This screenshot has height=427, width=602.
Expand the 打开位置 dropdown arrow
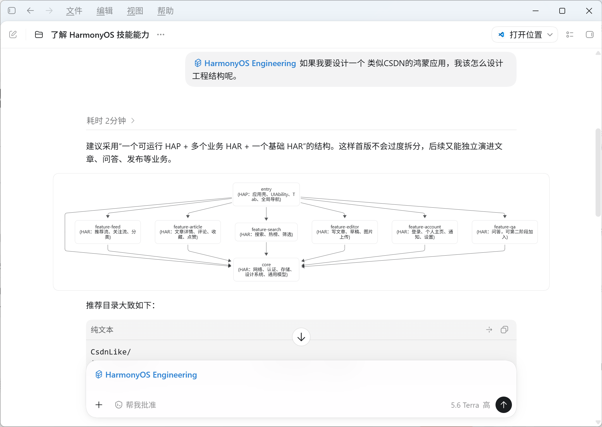550,35
